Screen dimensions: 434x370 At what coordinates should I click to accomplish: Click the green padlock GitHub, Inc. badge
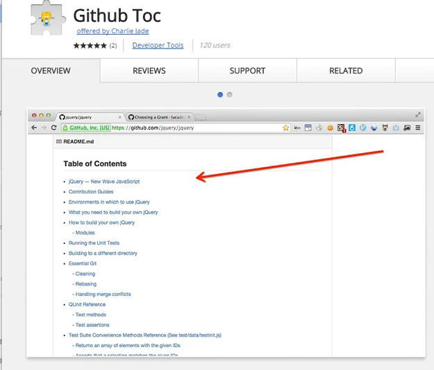pyautogui.click(x=86, y=127)
